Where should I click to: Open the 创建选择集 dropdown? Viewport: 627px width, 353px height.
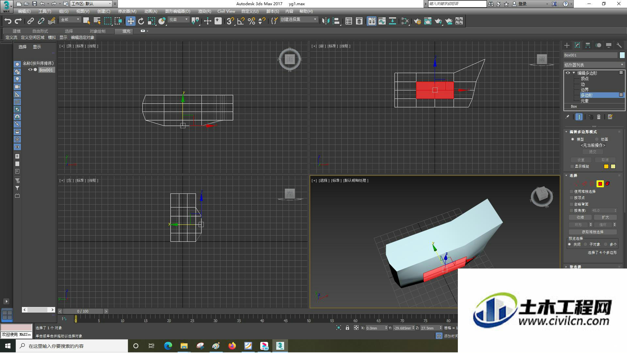[298, 20]
